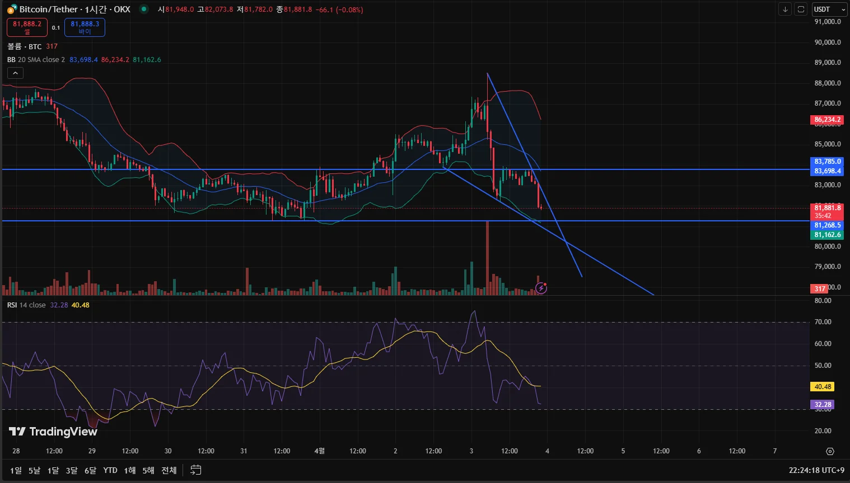Viewport: 850px width, 483px height.
Task: Select the 1일 time range
Action: pos(16,471)
